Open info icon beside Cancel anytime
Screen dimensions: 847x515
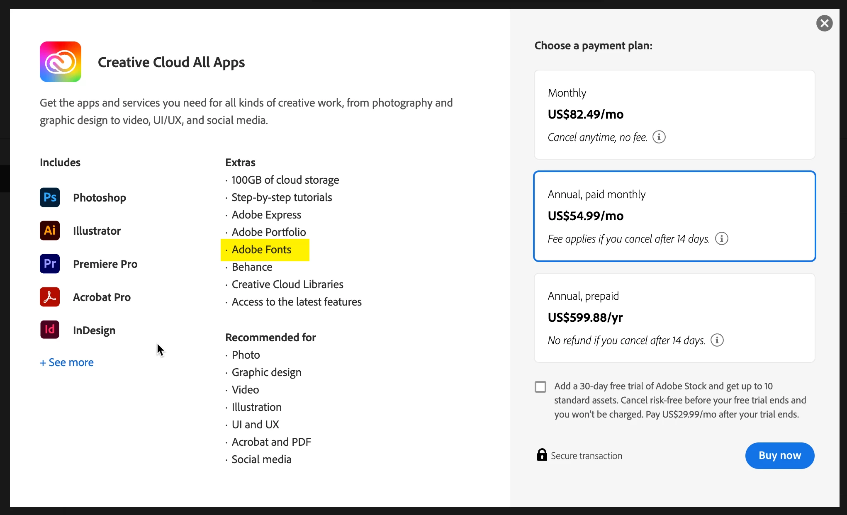659,137
